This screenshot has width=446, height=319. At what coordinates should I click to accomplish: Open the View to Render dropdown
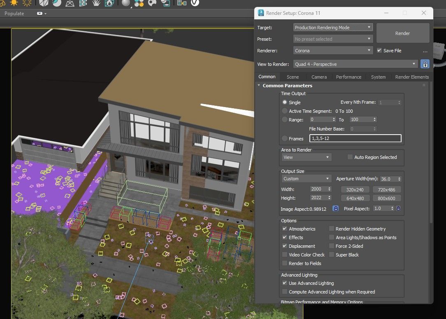pos(355,64)
